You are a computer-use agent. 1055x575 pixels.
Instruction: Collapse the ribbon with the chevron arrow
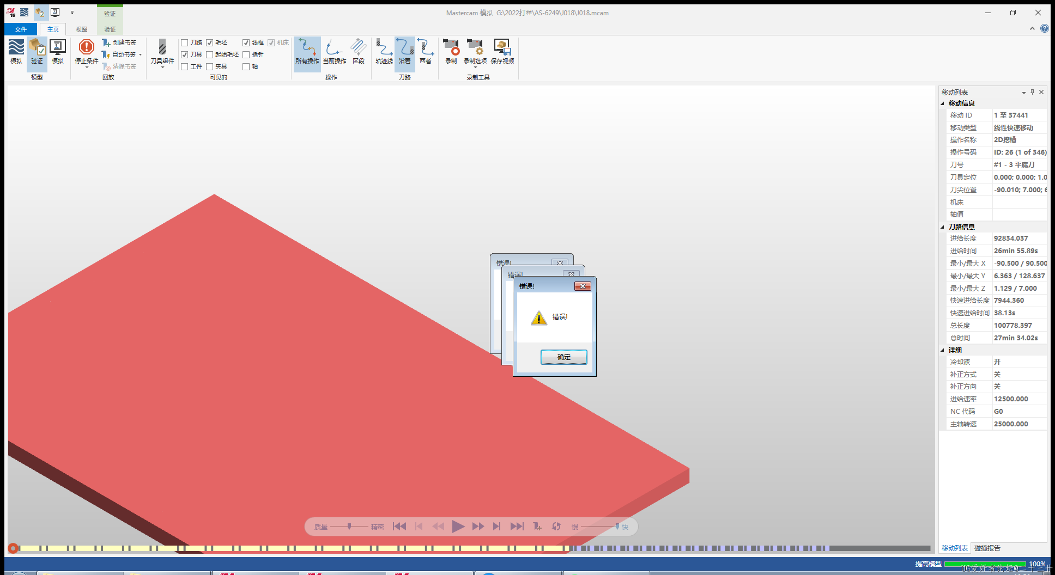[1032, 28]
